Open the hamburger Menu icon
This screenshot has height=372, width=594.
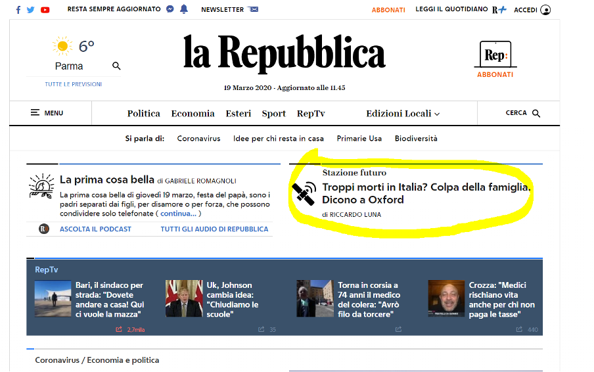coord(35,112)
